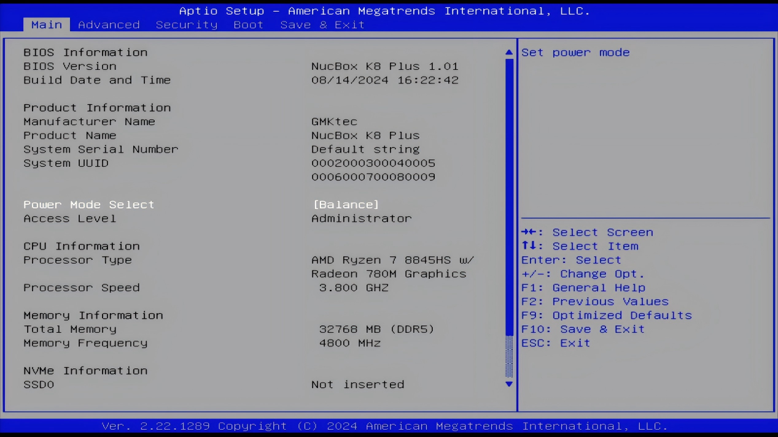This screenshot has width=778, height=437.
Task: Select the SSD0 Not inserted entry
Action: pyautogui.click(x=357, y=385)
